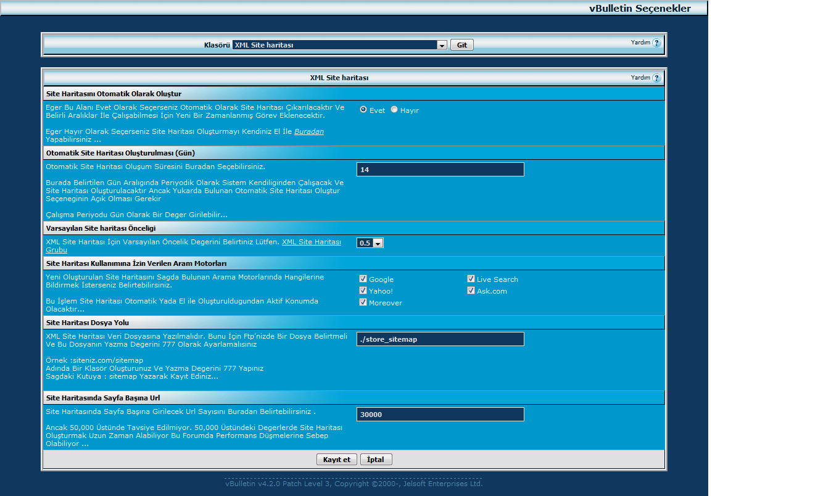Click the İptal cancel button

376,460
